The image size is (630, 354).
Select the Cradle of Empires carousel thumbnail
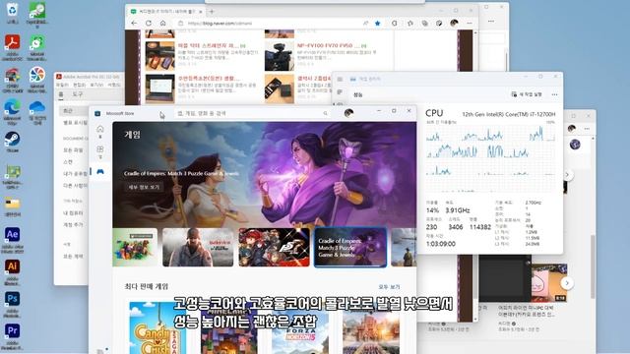(x=350, y=247)
